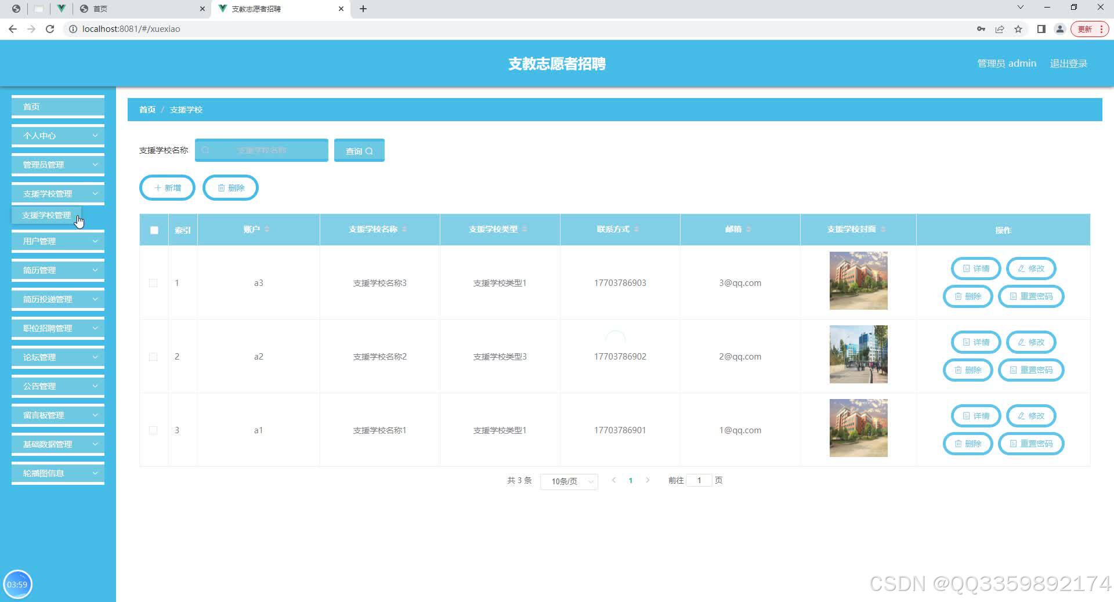Open 详情 for account a3

[976, 269]
